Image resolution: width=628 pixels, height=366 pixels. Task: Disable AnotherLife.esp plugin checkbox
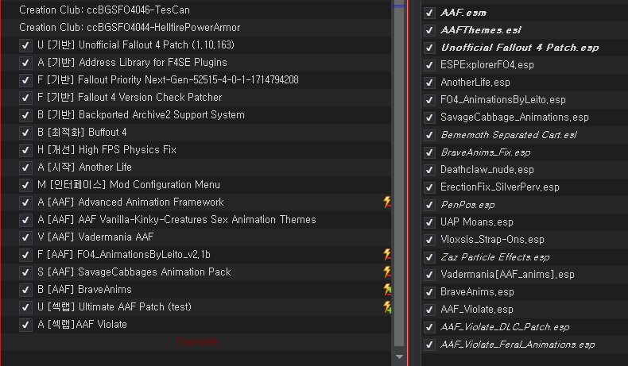429,83
